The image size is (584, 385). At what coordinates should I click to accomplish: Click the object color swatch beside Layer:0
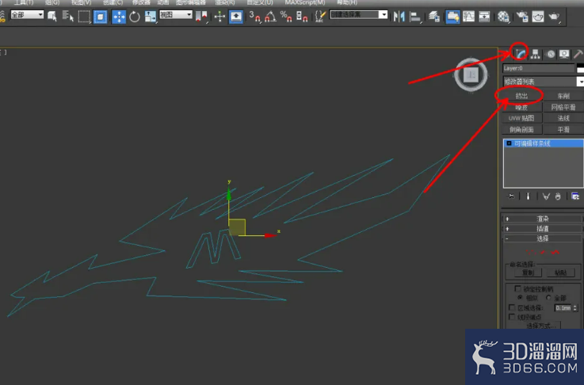pos(580,68)
